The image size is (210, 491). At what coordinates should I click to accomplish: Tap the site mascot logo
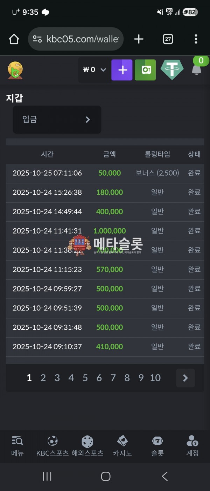coord(15,70)
